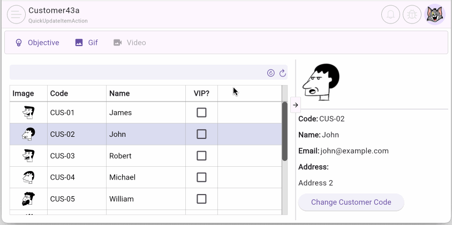Switch to the Objective tab
Screen dimensions: 452x225
37,43
